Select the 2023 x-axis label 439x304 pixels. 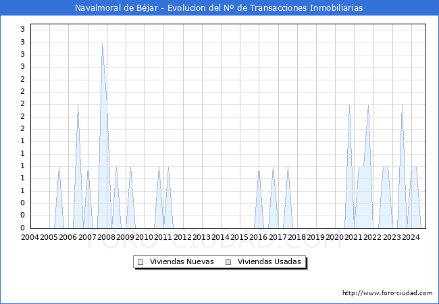(392, 237)
